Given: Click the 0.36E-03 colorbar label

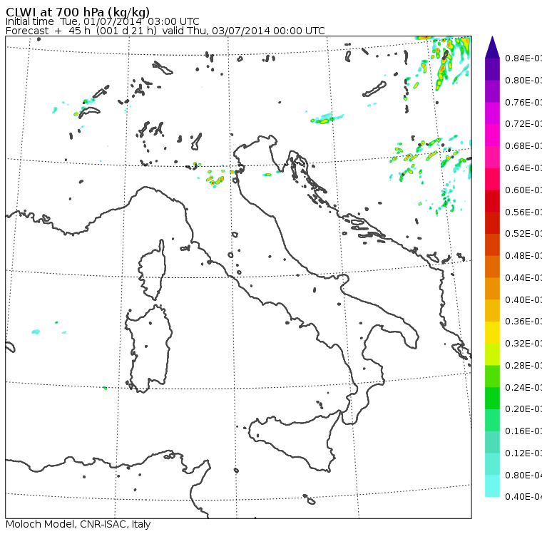Looking at the screenshot, I should coord(523,322).
